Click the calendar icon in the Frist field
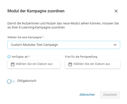Image resolution: width=127 pixels, height=104 pixels. pyautogui.click(x=70, y=64)
